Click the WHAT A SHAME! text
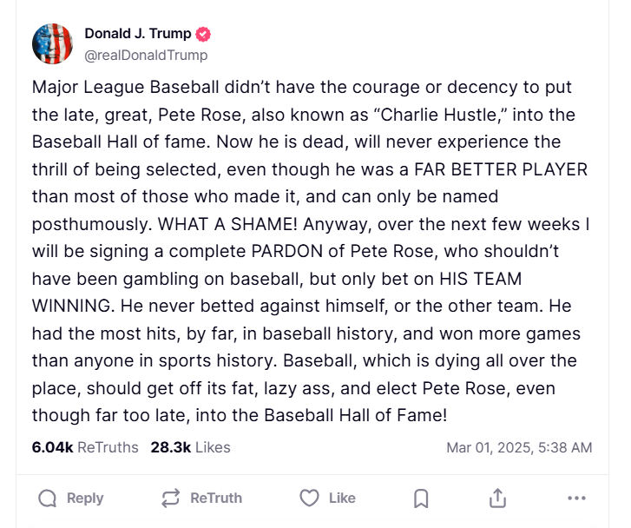Image resolution: width=631 pixels, height=528 pixels. point(227,224)
